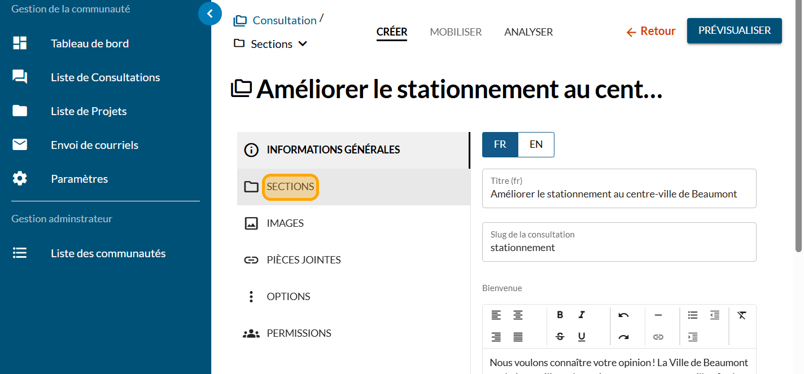Switch language to EN
The image size is (804, 374).
pyautogui.click(x=536, y=144)
